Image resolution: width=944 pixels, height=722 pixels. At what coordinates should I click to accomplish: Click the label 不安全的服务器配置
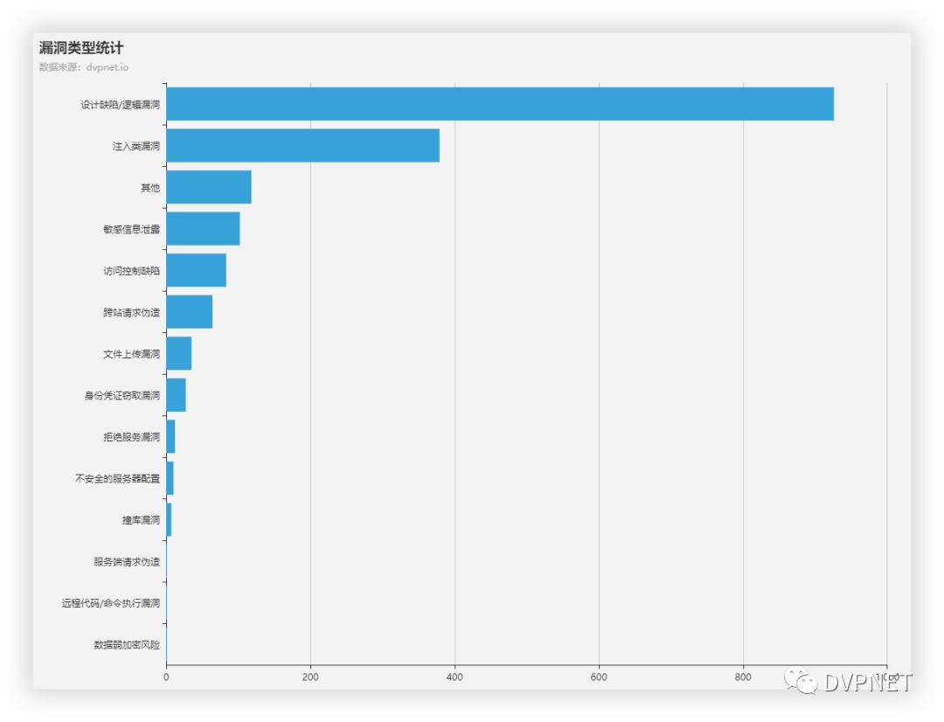pyautogui.click(x=117, y=479)
